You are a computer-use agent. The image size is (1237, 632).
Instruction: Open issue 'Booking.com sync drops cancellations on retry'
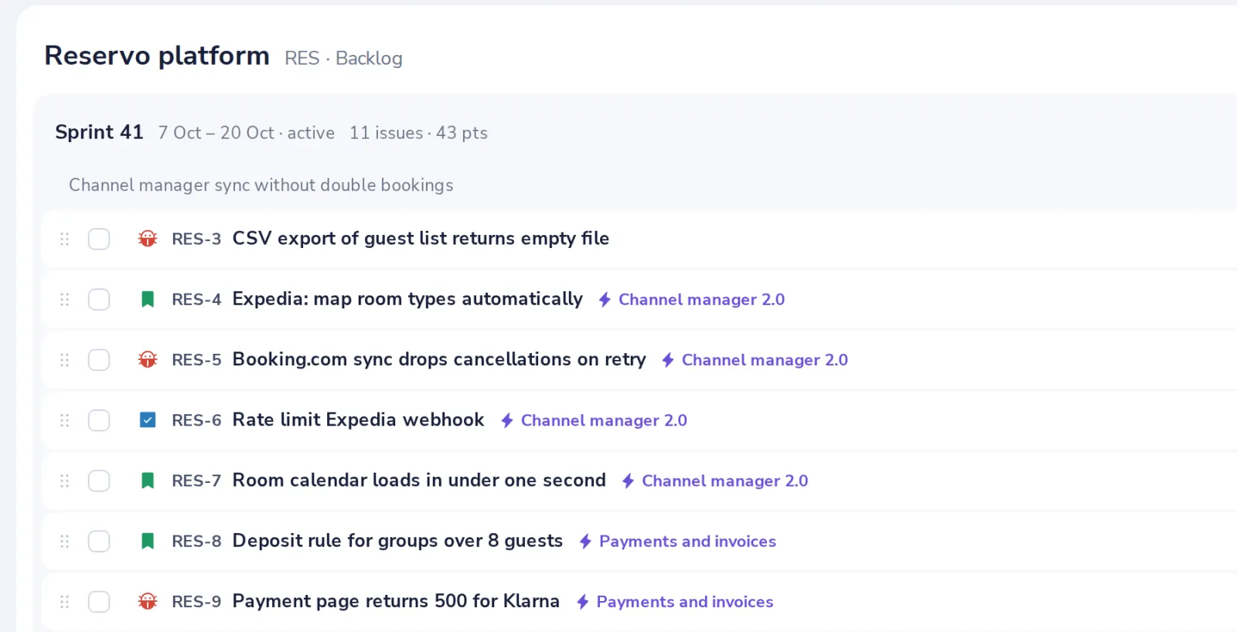(439, 359)
